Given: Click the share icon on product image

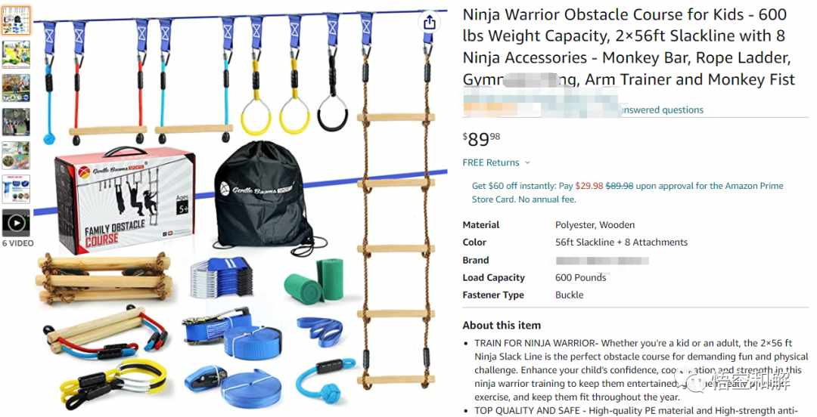Looking at the screenshot, I should click(430, 22).
